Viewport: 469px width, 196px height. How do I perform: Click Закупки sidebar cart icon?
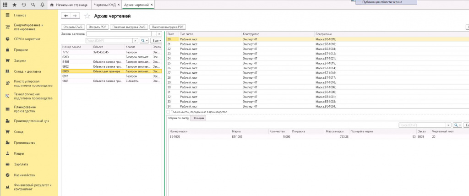tap(7, 61)
